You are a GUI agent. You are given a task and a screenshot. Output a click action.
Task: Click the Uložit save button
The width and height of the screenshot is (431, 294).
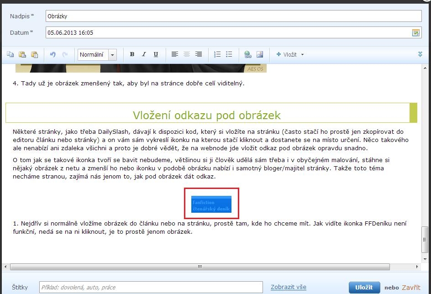click(364, 287)
